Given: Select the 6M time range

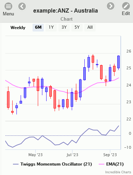Looking at the screenshot, I should (x=38, y=28).
